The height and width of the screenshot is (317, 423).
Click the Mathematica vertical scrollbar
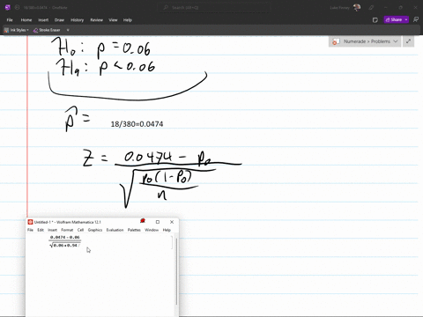coord(176,271)
